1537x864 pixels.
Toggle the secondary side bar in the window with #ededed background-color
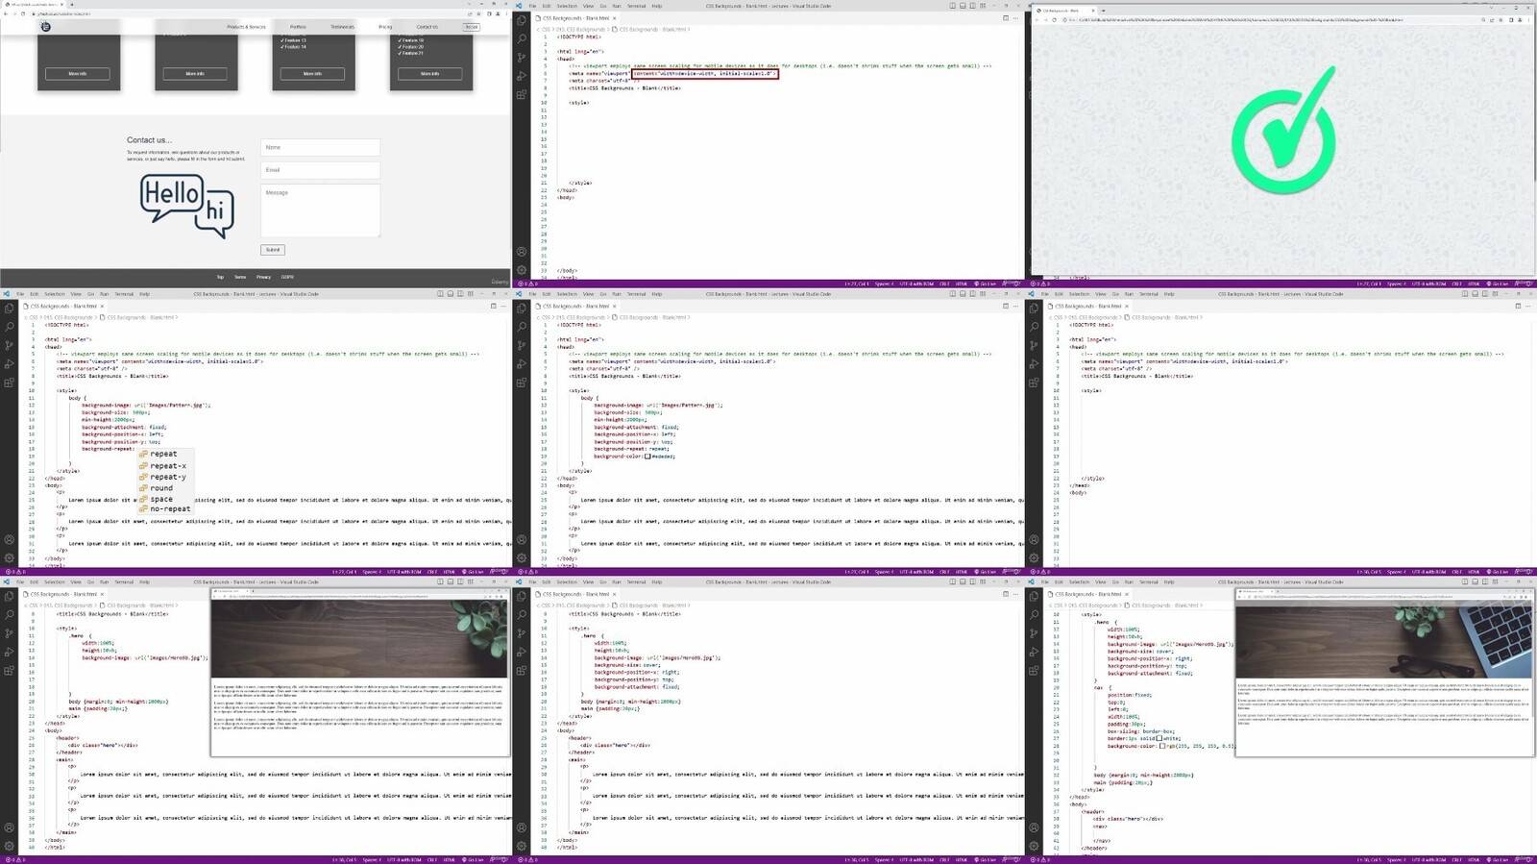pyautogui.click(x=974, y=294)
